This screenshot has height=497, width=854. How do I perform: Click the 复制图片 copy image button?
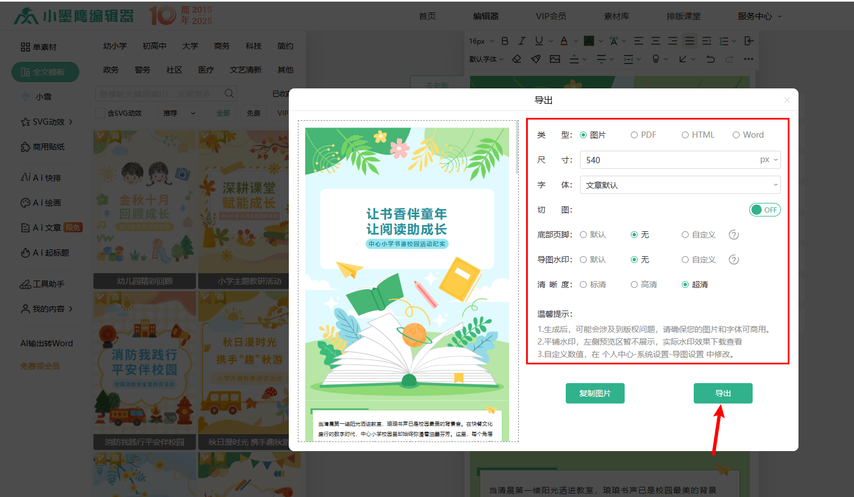(595, 393)
